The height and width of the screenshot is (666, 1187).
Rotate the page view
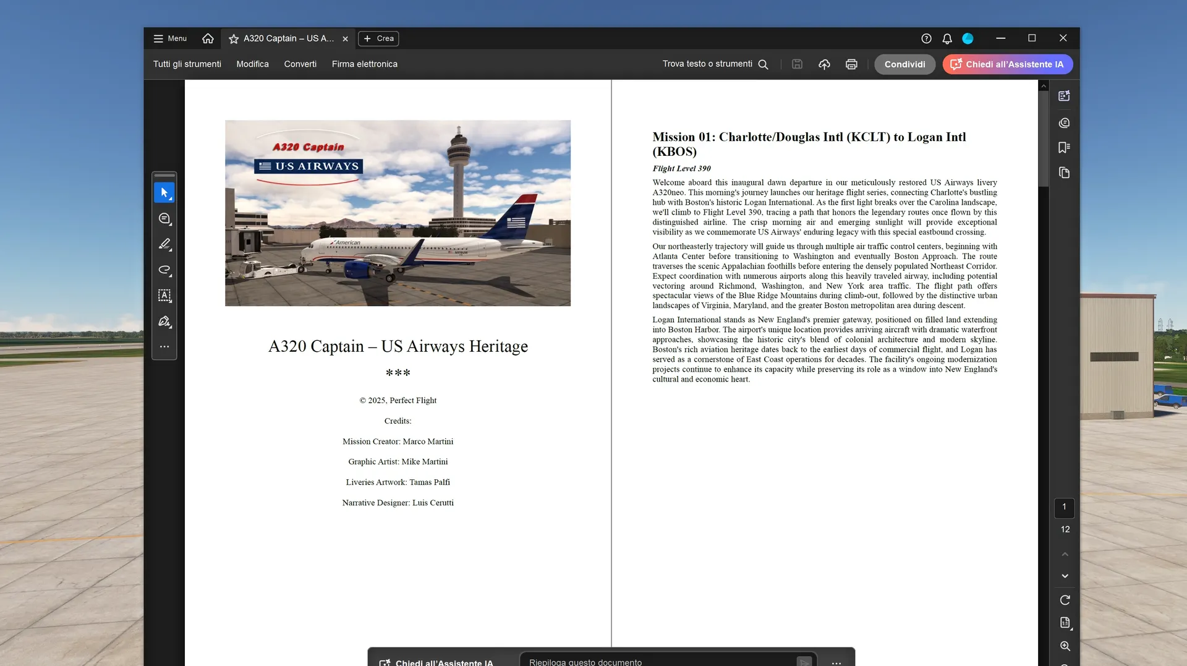[1065, 600]
